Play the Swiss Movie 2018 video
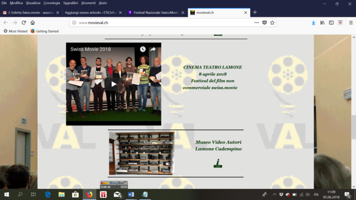Image resolution: width=356 pixels, height=200 pixels. [x=113, y=84]
